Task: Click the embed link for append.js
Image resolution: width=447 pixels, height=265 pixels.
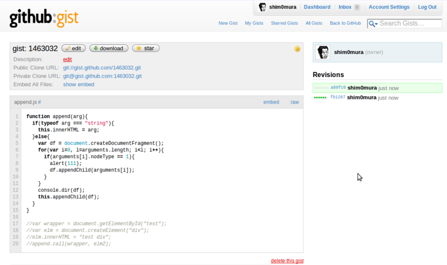Action: tap(271, 102)
